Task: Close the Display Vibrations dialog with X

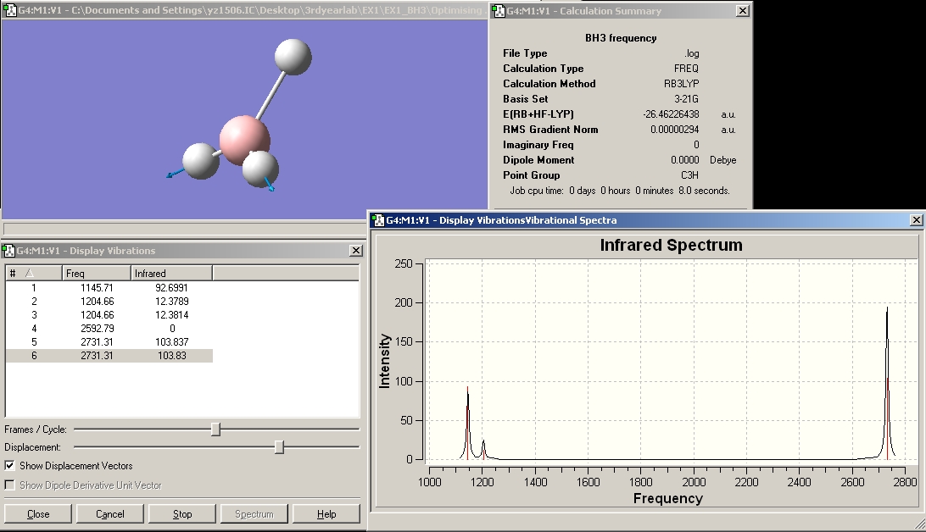Action: [x=356, y=251]
